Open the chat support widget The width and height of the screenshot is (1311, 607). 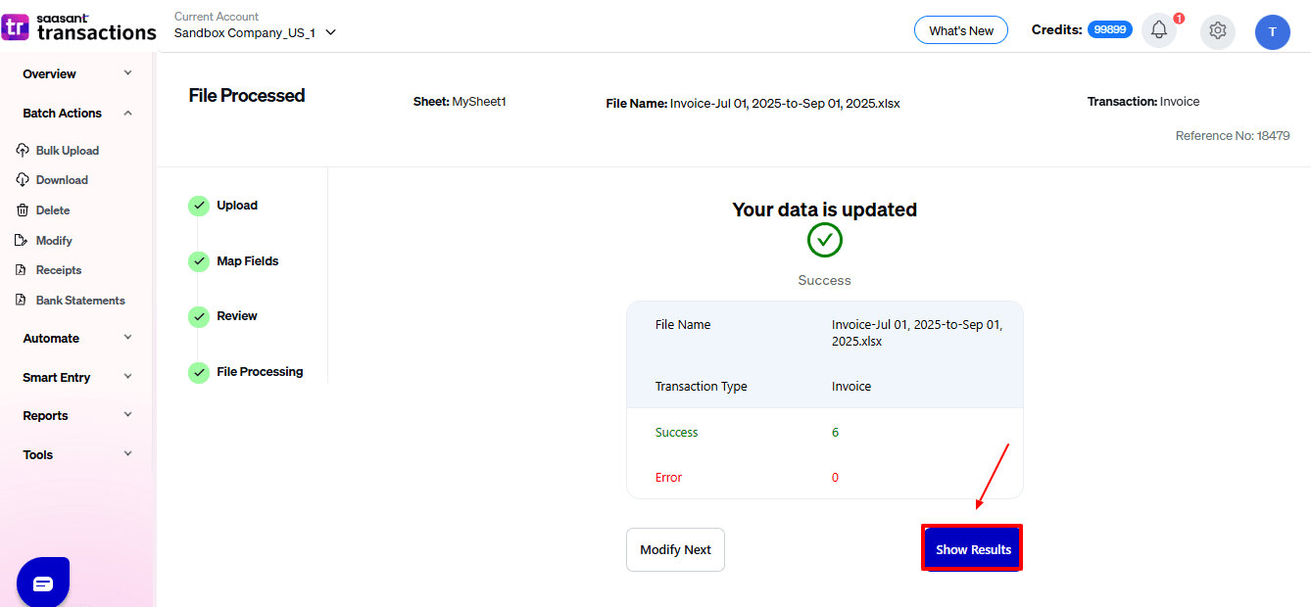pyautogui.click(x=43, y=584)
